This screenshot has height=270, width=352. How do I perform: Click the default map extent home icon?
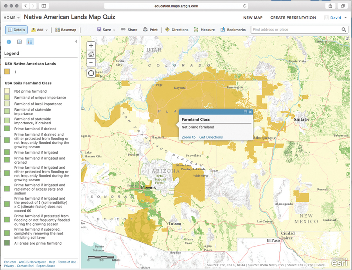coord(90,54)
